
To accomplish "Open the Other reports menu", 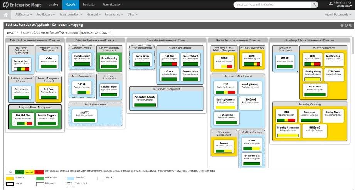I will pos(132,15).
